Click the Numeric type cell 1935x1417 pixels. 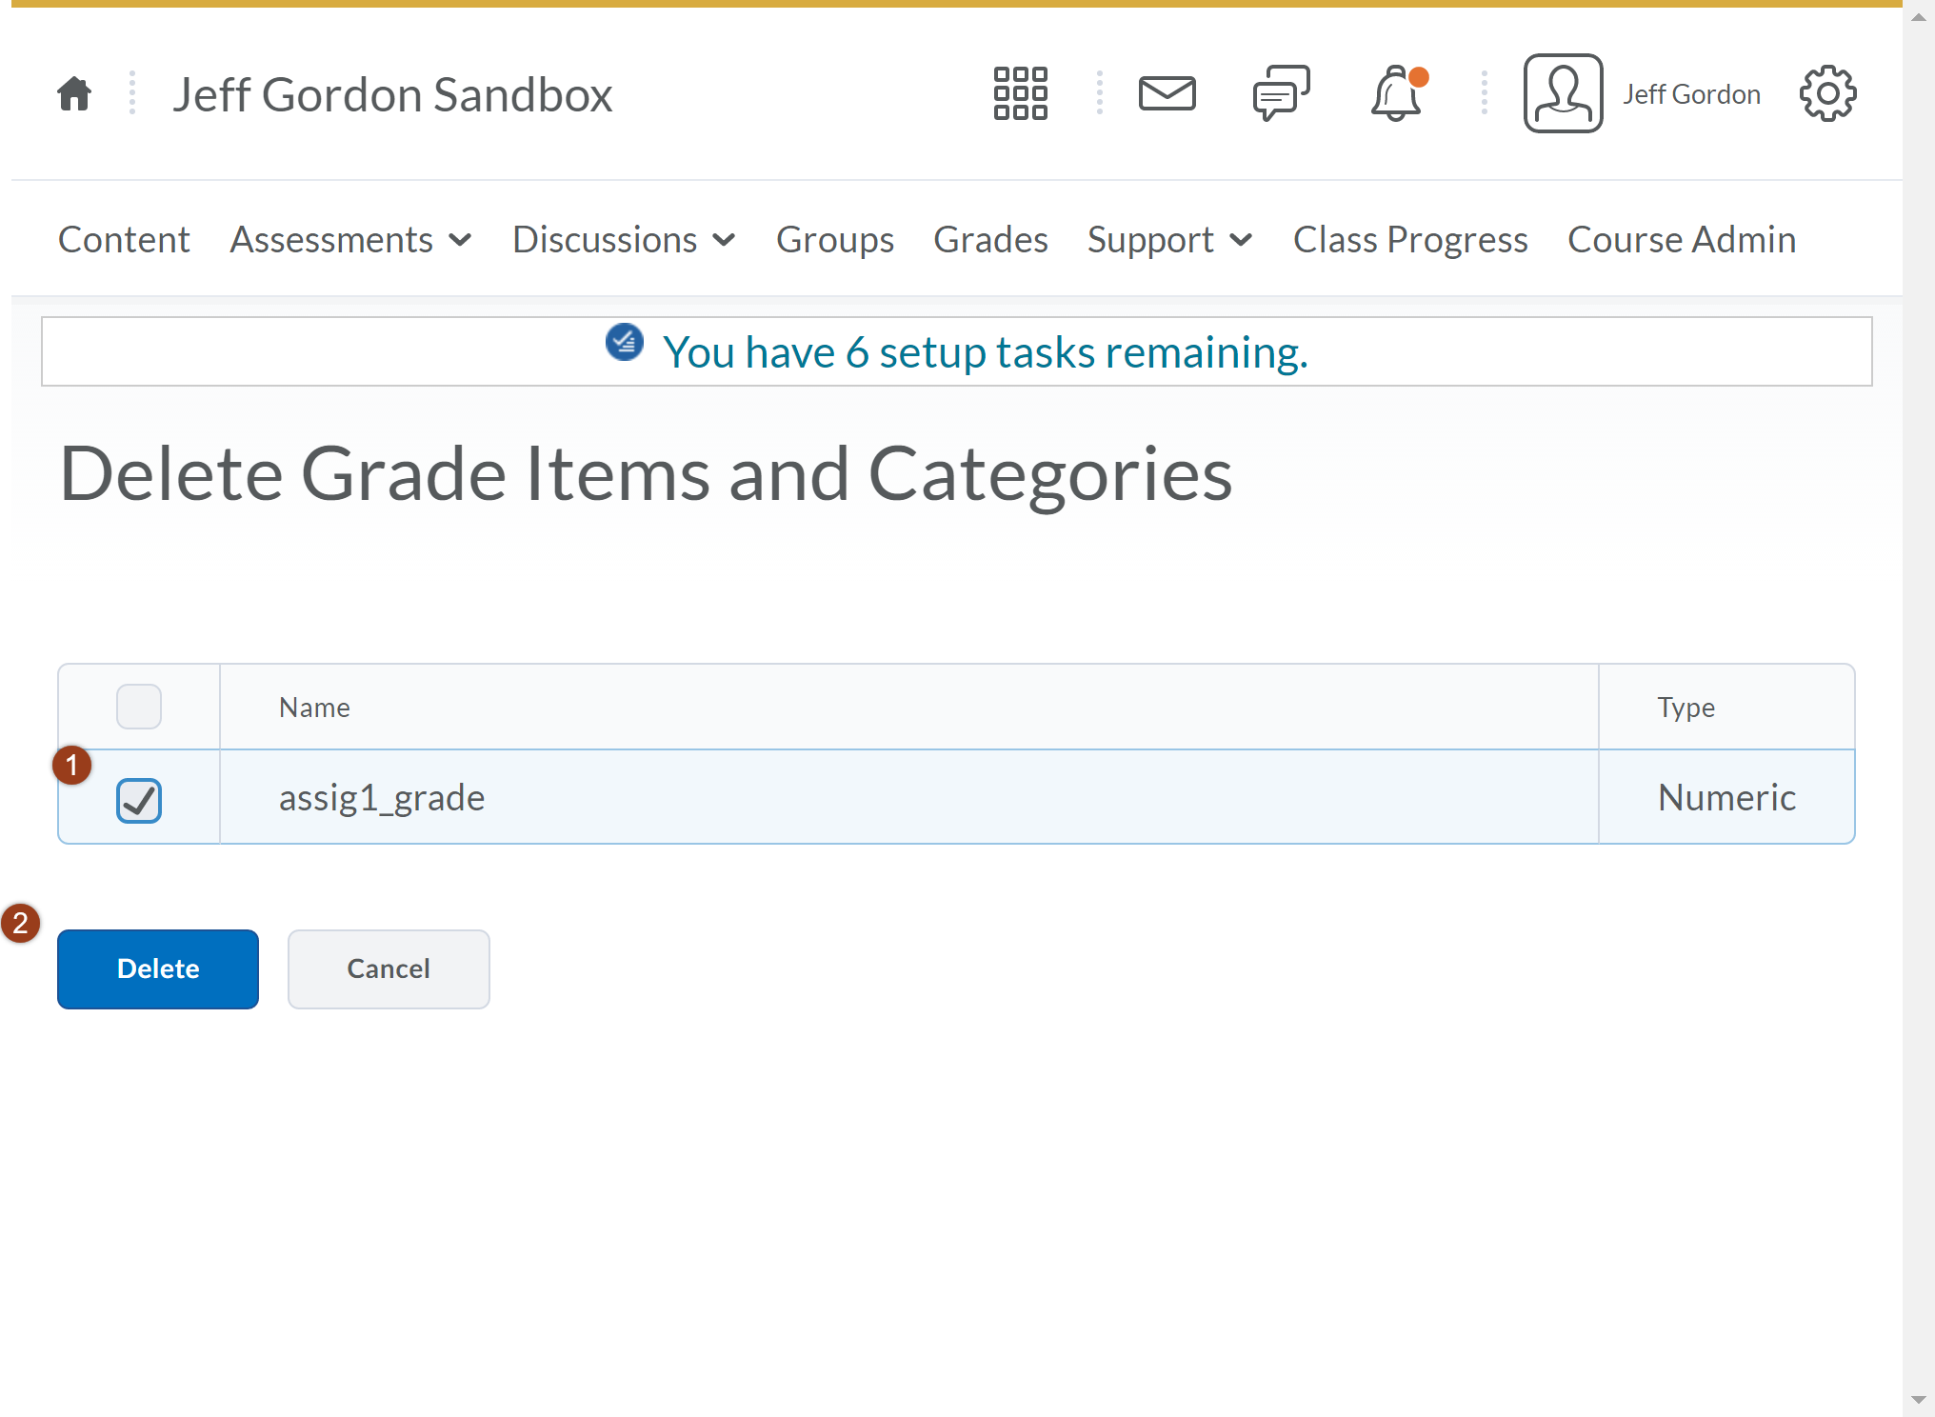(1726, 797)
